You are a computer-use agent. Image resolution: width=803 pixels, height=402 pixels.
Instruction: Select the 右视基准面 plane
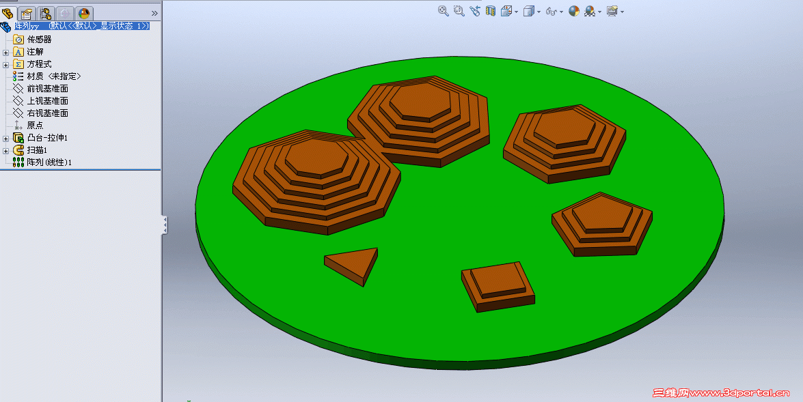pyautogui.click(x=48, y=113)
